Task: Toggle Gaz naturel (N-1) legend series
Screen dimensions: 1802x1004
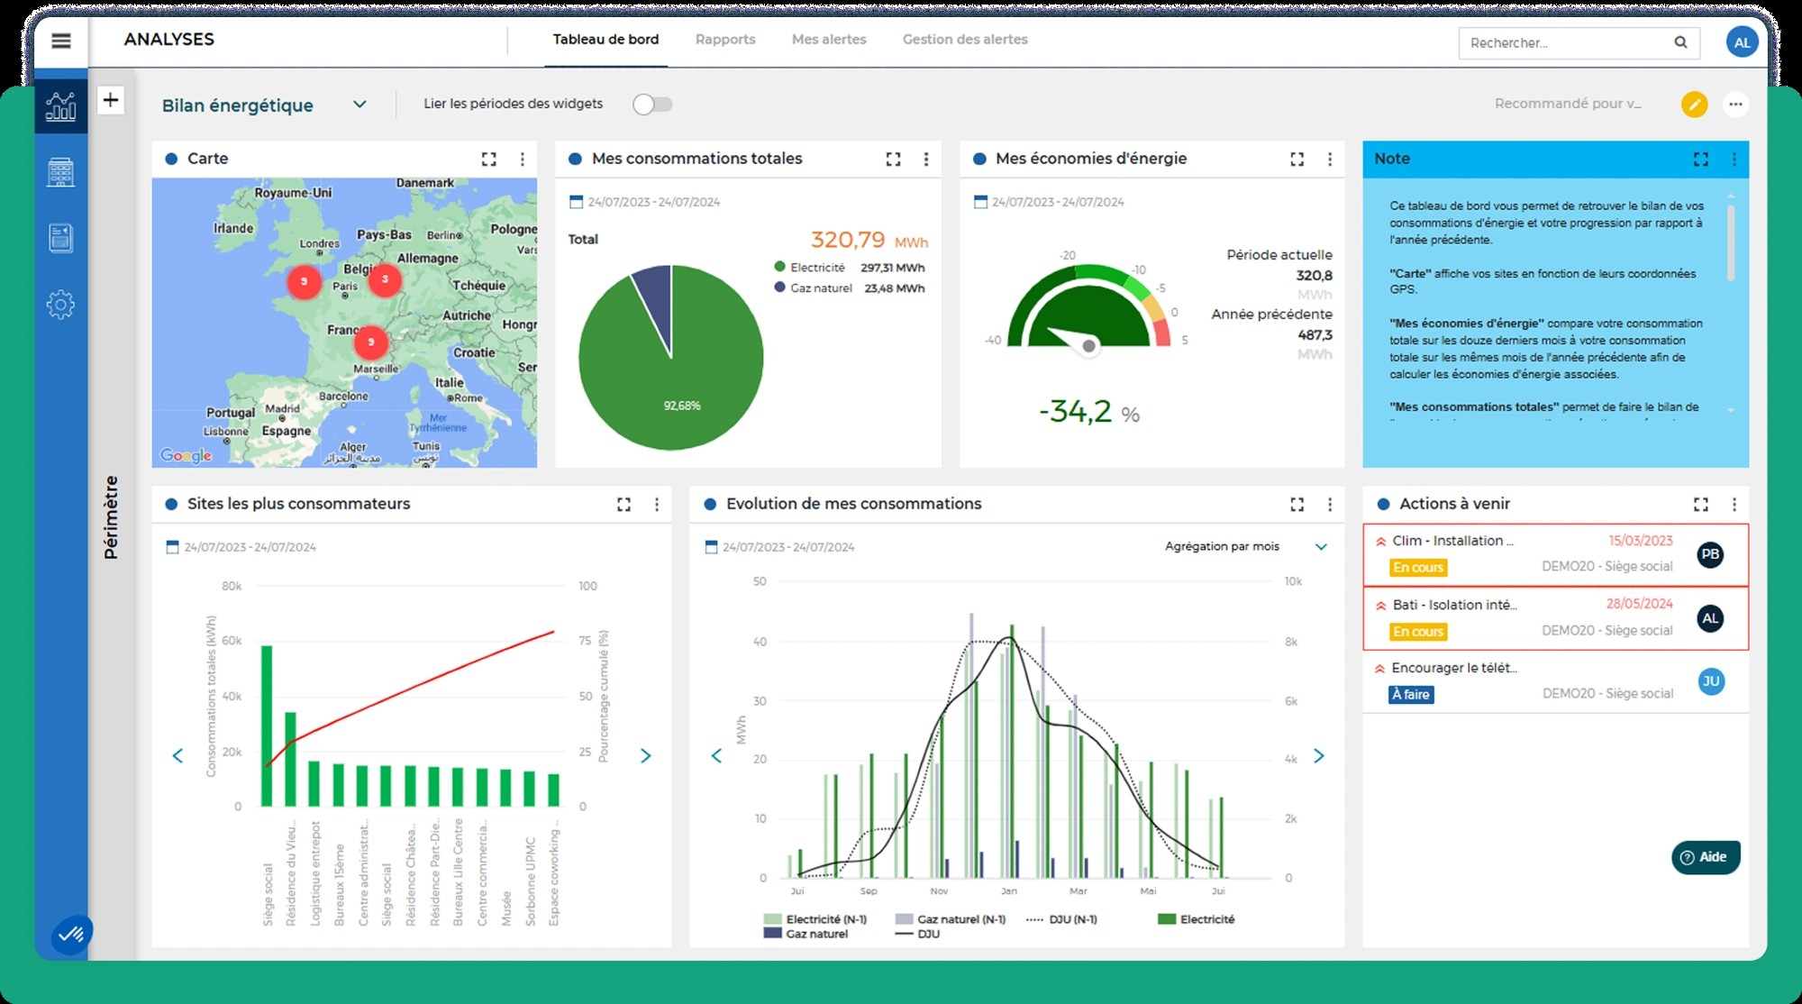Action: pos(951,919)
